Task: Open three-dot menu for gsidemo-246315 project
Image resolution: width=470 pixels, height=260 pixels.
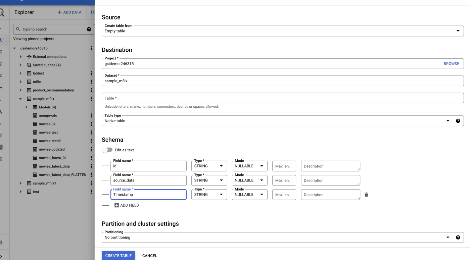Action: coord(91,48)
